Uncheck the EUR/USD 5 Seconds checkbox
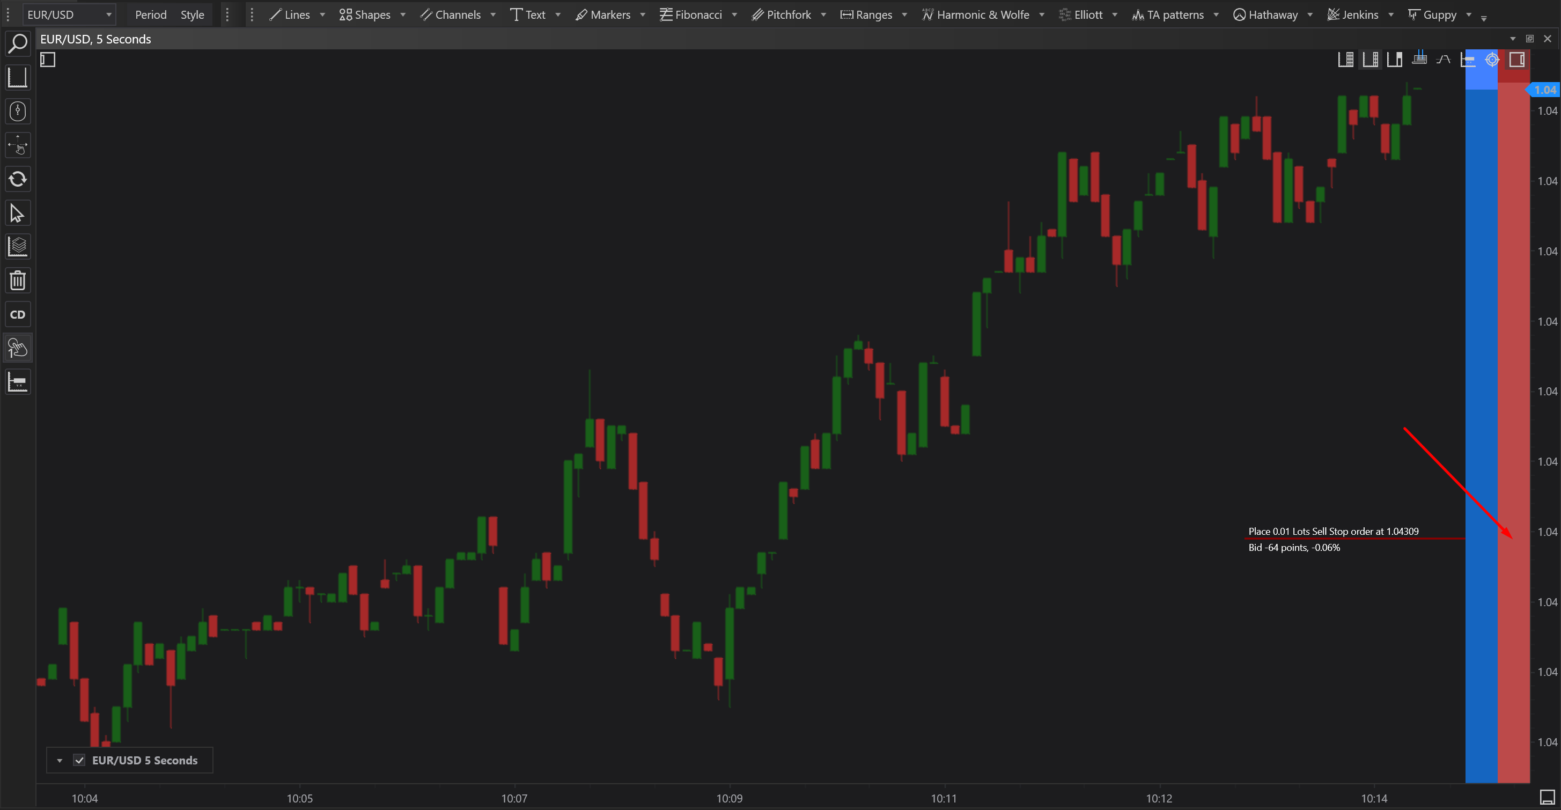Viewport: 1561px width, 810px height. (79, 760)
